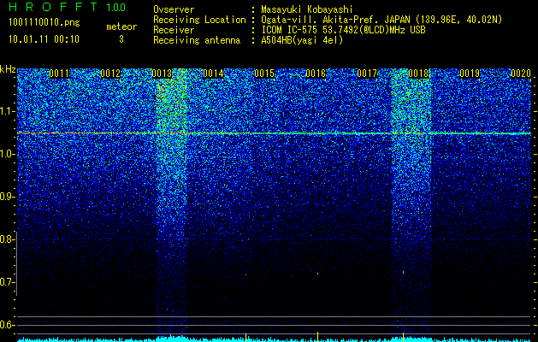This screenshot has height=342, width=538.
Task: Click the 0013 time marker
Action: click(162, 74)
